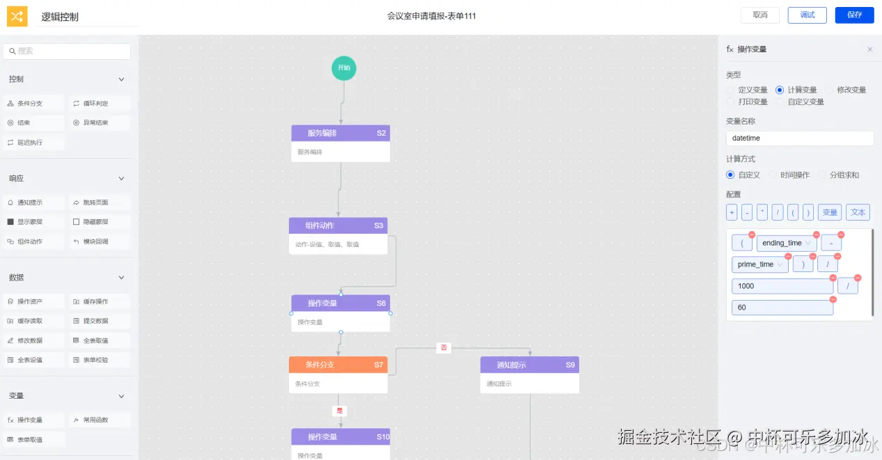Collapse the 变量 section
This screenshot has width=882, height=460.
(121, 396)
